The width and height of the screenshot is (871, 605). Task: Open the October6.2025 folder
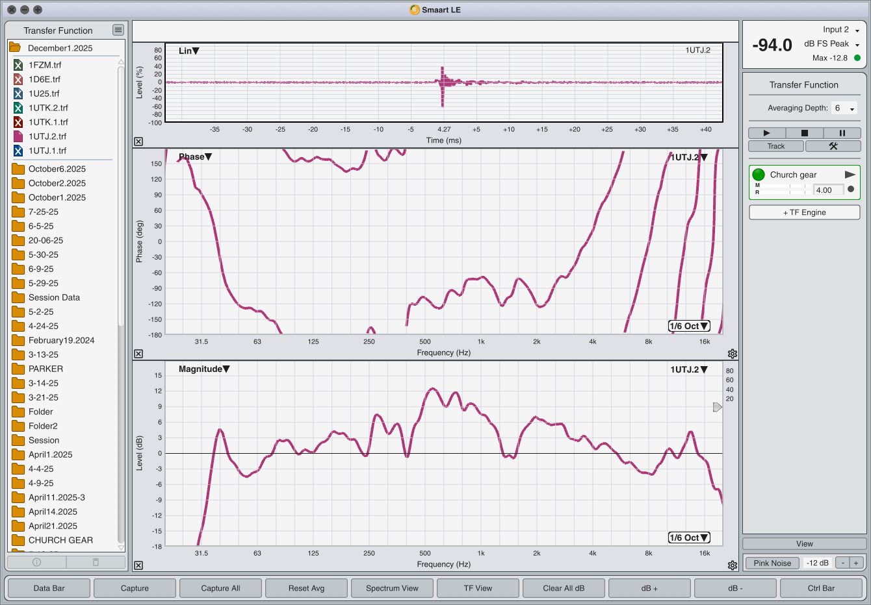(57, 169)
